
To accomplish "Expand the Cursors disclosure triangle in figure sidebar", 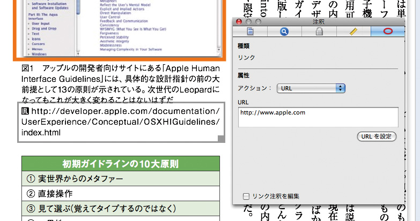I will pos(29,44).
